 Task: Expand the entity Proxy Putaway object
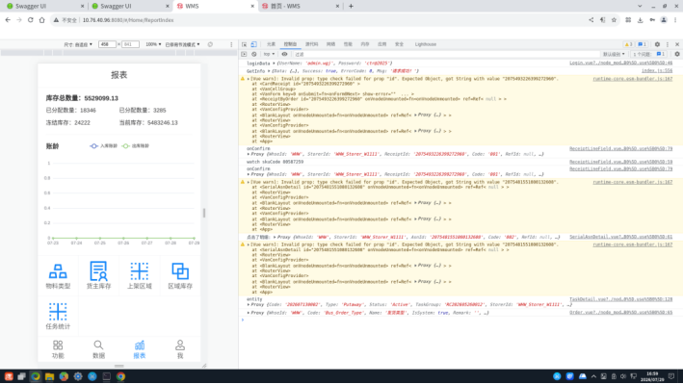pos(249,305)
